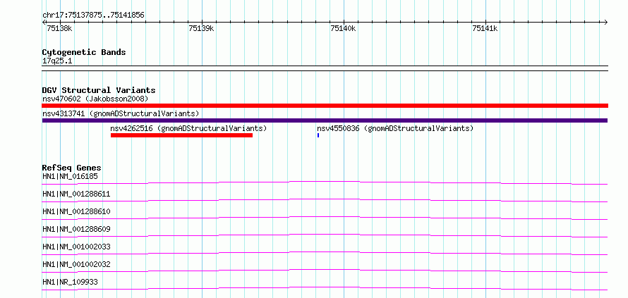Click the 75139k ruler label
The height and width of the screenshot is (298, 628).
pos(202,28)
